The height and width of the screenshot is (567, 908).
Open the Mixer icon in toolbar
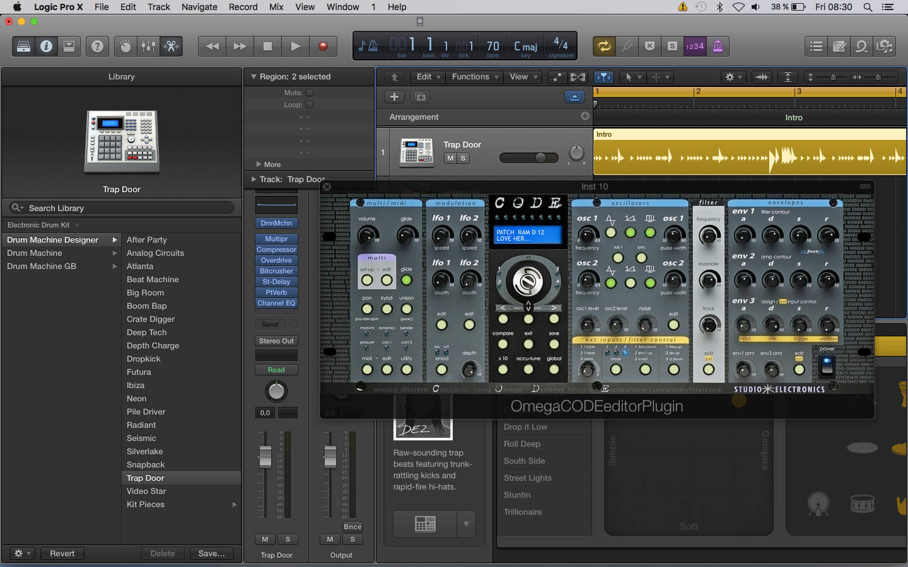148,47
